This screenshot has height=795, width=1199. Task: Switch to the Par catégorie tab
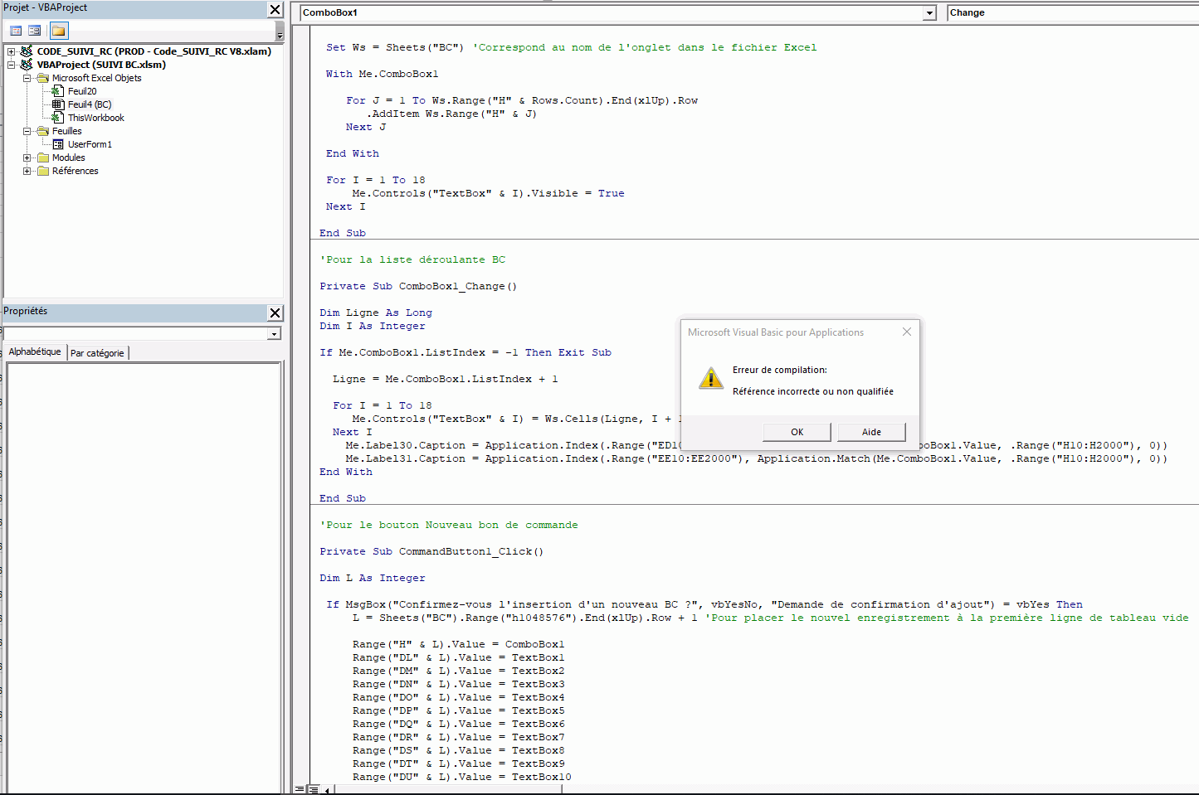pos(97,353)
